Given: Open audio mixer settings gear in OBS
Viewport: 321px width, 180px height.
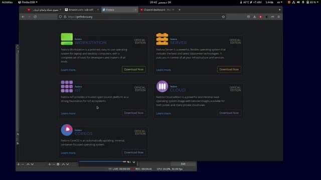Looking at the screenshot, I should (134, 162).
